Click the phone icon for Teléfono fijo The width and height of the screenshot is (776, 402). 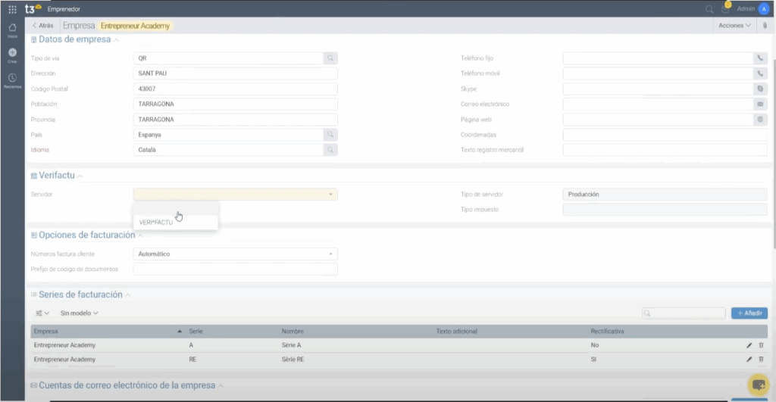coord(760,58)
